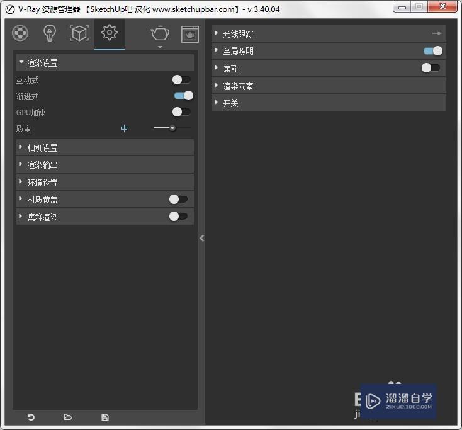
Task: Open the Geometry tab cube icon
Action: click(79, 33)
